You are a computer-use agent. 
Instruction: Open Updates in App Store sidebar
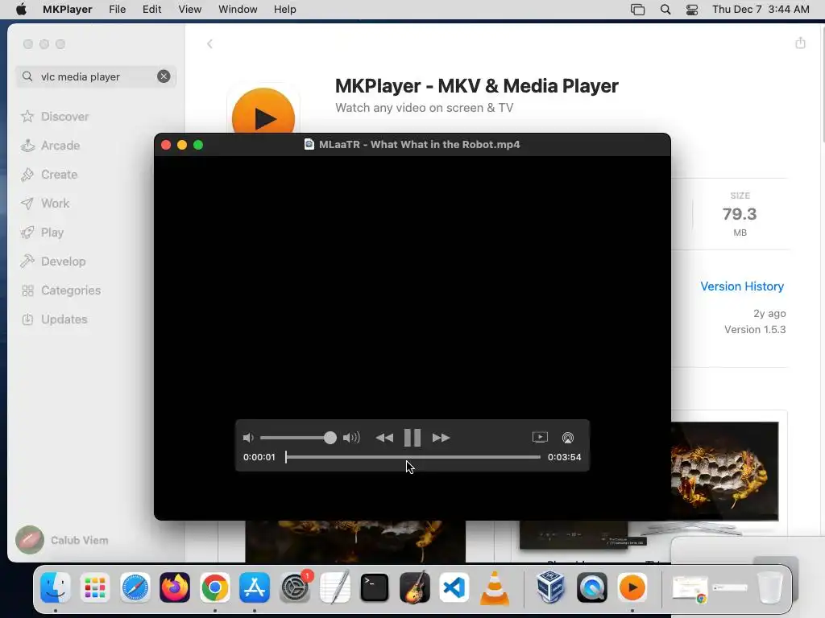(x=54, y=319)
